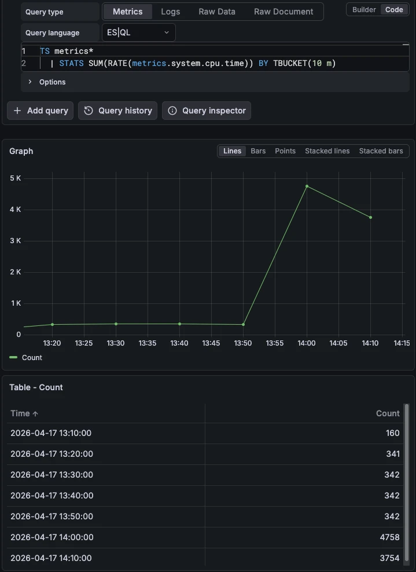Select the Logs query type

[x=170, y=12]
